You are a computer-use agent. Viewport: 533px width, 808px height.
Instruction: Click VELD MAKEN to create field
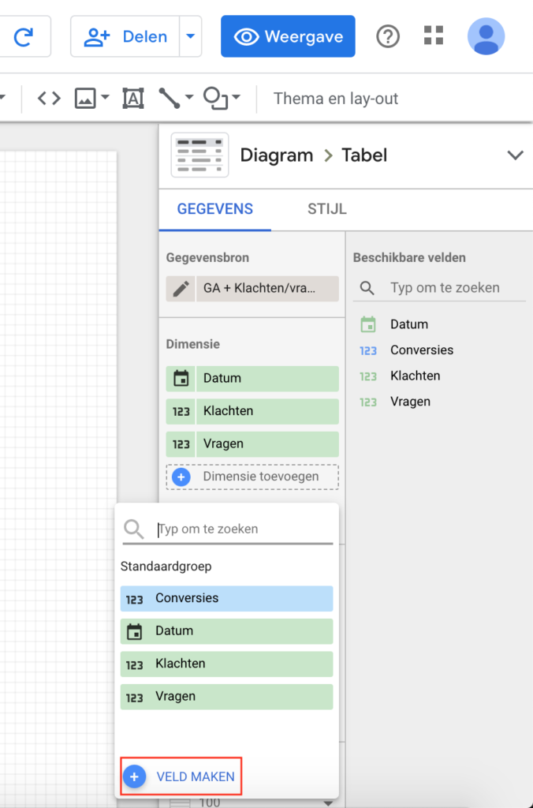(182, 776)
